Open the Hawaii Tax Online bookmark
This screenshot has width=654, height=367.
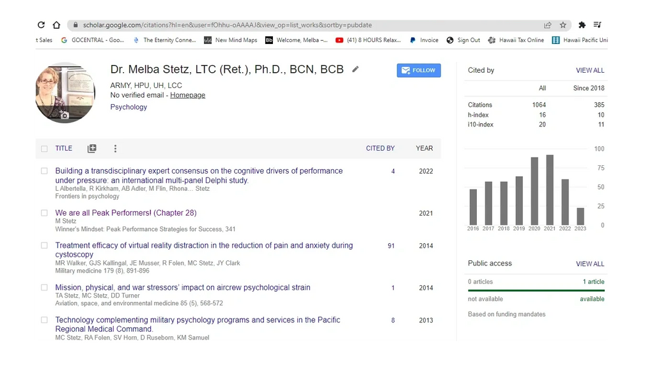(x=515, y=40)
